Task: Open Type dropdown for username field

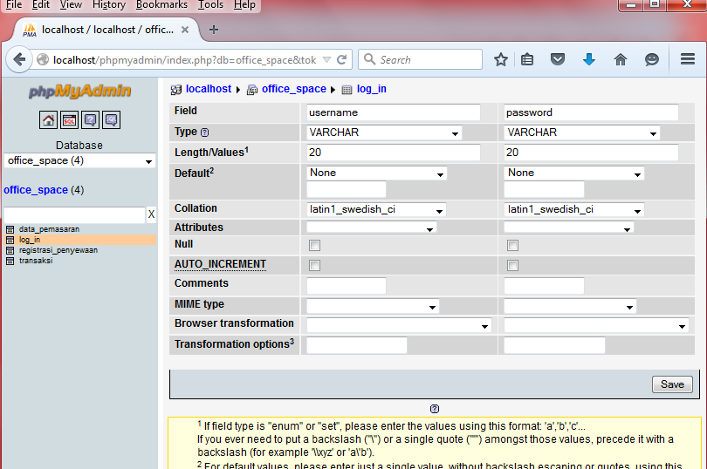Action: 384,133
